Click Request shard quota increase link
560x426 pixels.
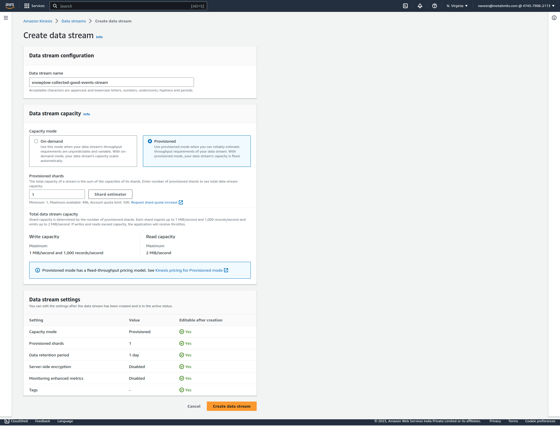point(154,202)
